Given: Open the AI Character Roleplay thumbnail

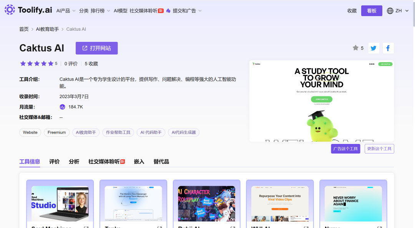Looking at the screenshot, I should pyautogui.click(x=207, y=204).
